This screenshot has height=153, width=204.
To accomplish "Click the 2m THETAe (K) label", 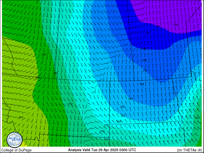I will [x=189, y=150].
